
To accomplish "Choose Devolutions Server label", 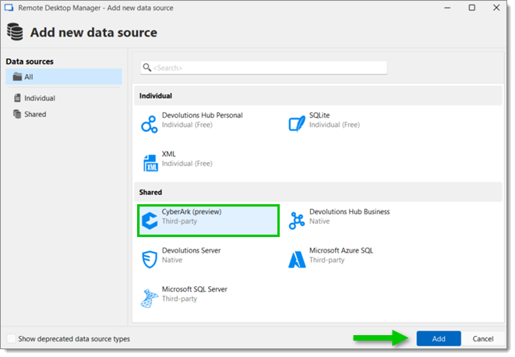I will (191, 250).
